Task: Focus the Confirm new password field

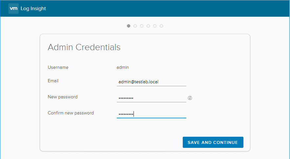Action: [151, 114]
